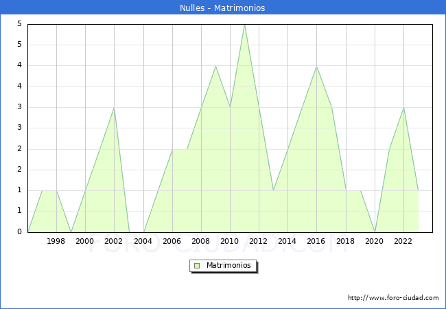
Task: Click the 2012 x-axis label
Action: [258, 241]
